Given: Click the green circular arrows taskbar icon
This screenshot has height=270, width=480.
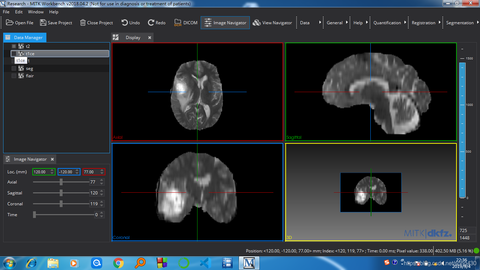Looking at the screenshot, I should pyautogui.click(x=183, y=263).
